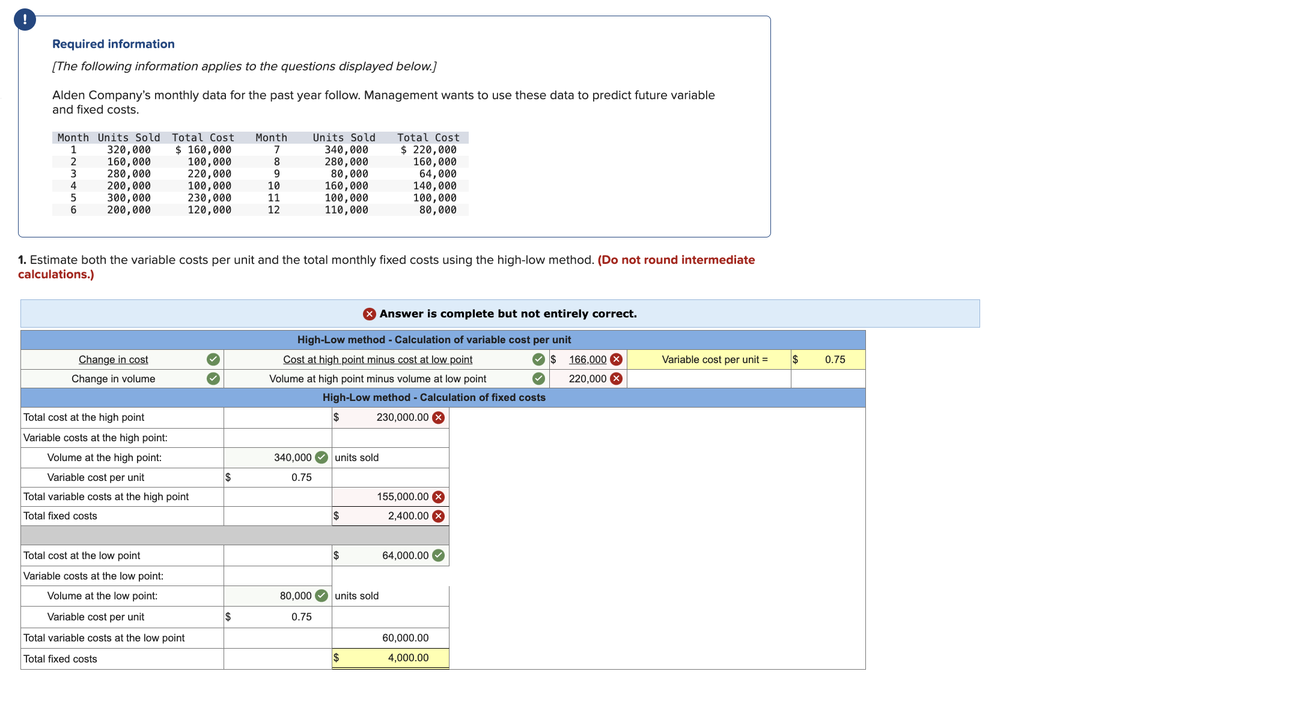Select Volume at high point minus low cell
Image resolution: width=1292 pixels, height=725 pixels.
point(377,379)
